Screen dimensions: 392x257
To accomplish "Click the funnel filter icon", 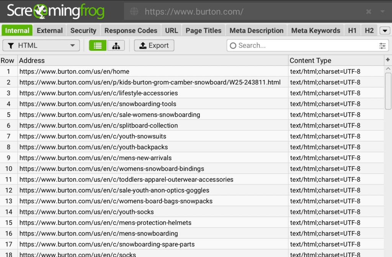I will (11, 45).
